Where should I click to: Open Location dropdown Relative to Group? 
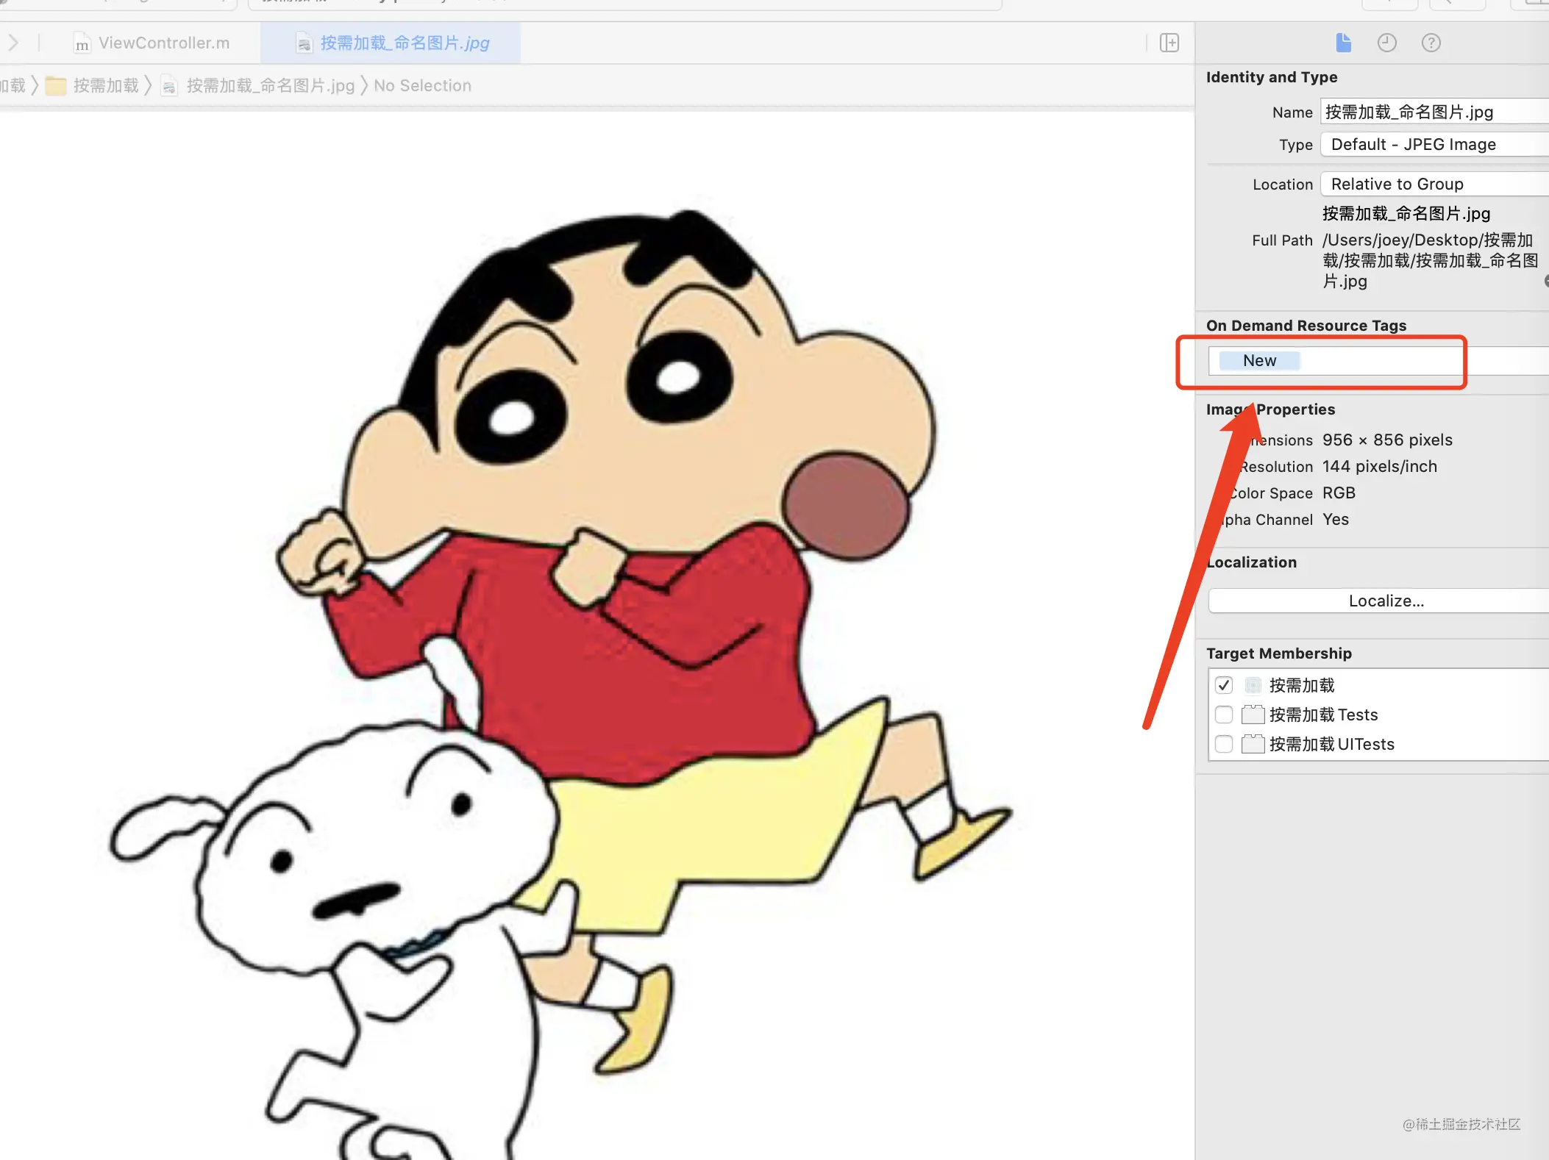[1434, 184]
